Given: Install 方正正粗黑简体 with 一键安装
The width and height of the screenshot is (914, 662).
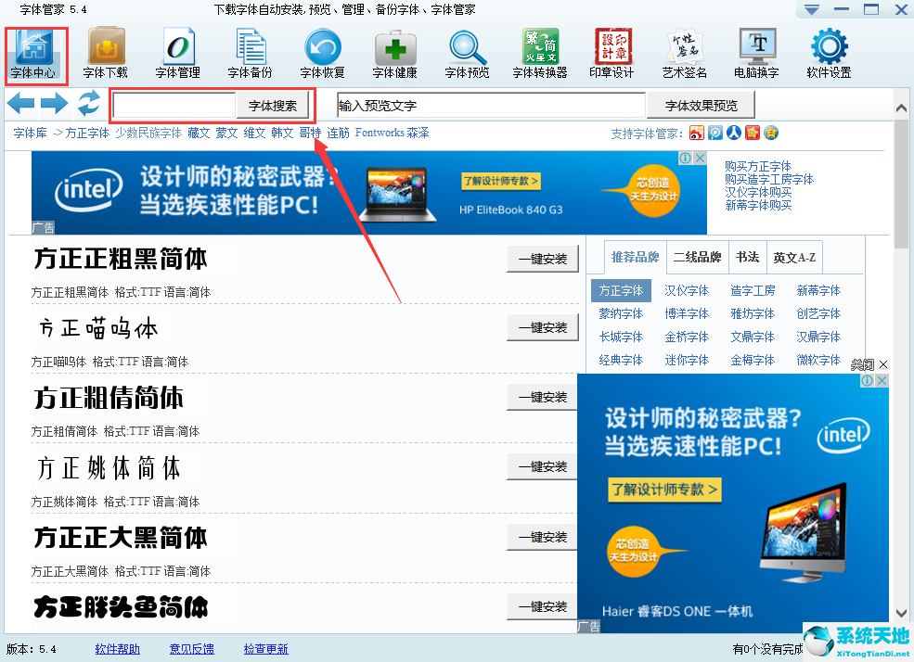Looking at the screenshot, I should pyautogui.click(x=543, y=259).
